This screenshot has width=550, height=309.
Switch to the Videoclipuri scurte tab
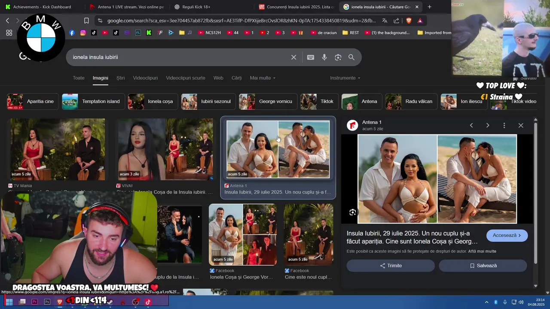(186, 78)
